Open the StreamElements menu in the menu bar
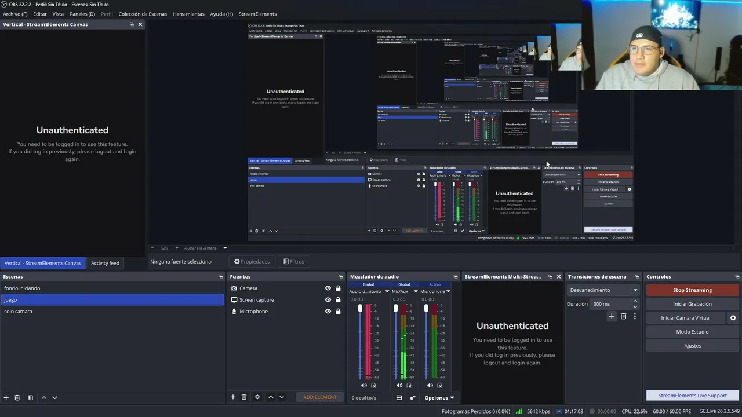742x417 pixels. coord(257,14)
